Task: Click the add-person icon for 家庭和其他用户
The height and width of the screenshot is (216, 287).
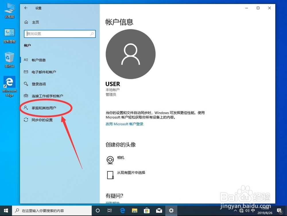Action: point(26,108)
